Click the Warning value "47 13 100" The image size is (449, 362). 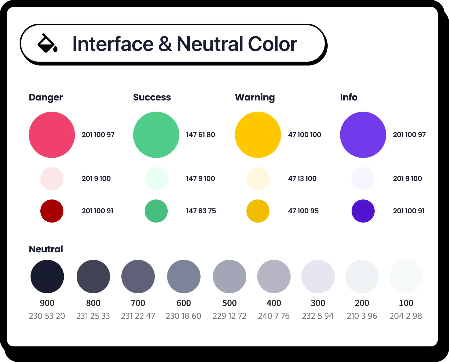tap(302, 179)
